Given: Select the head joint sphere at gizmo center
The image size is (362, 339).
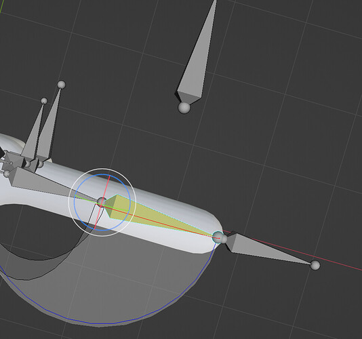Looking at the screenshot, I should [102, 202].
